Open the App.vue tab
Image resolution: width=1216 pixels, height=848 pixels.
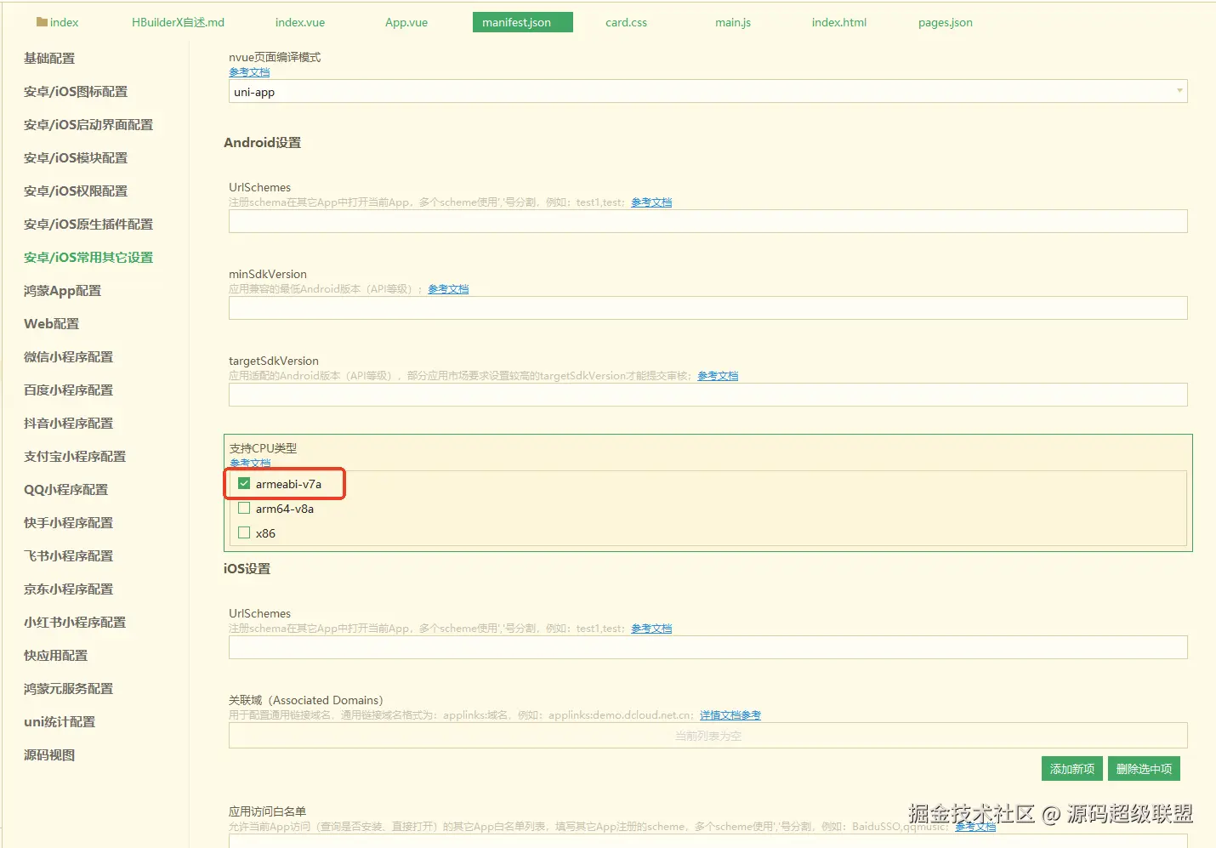tap(406, 22)
